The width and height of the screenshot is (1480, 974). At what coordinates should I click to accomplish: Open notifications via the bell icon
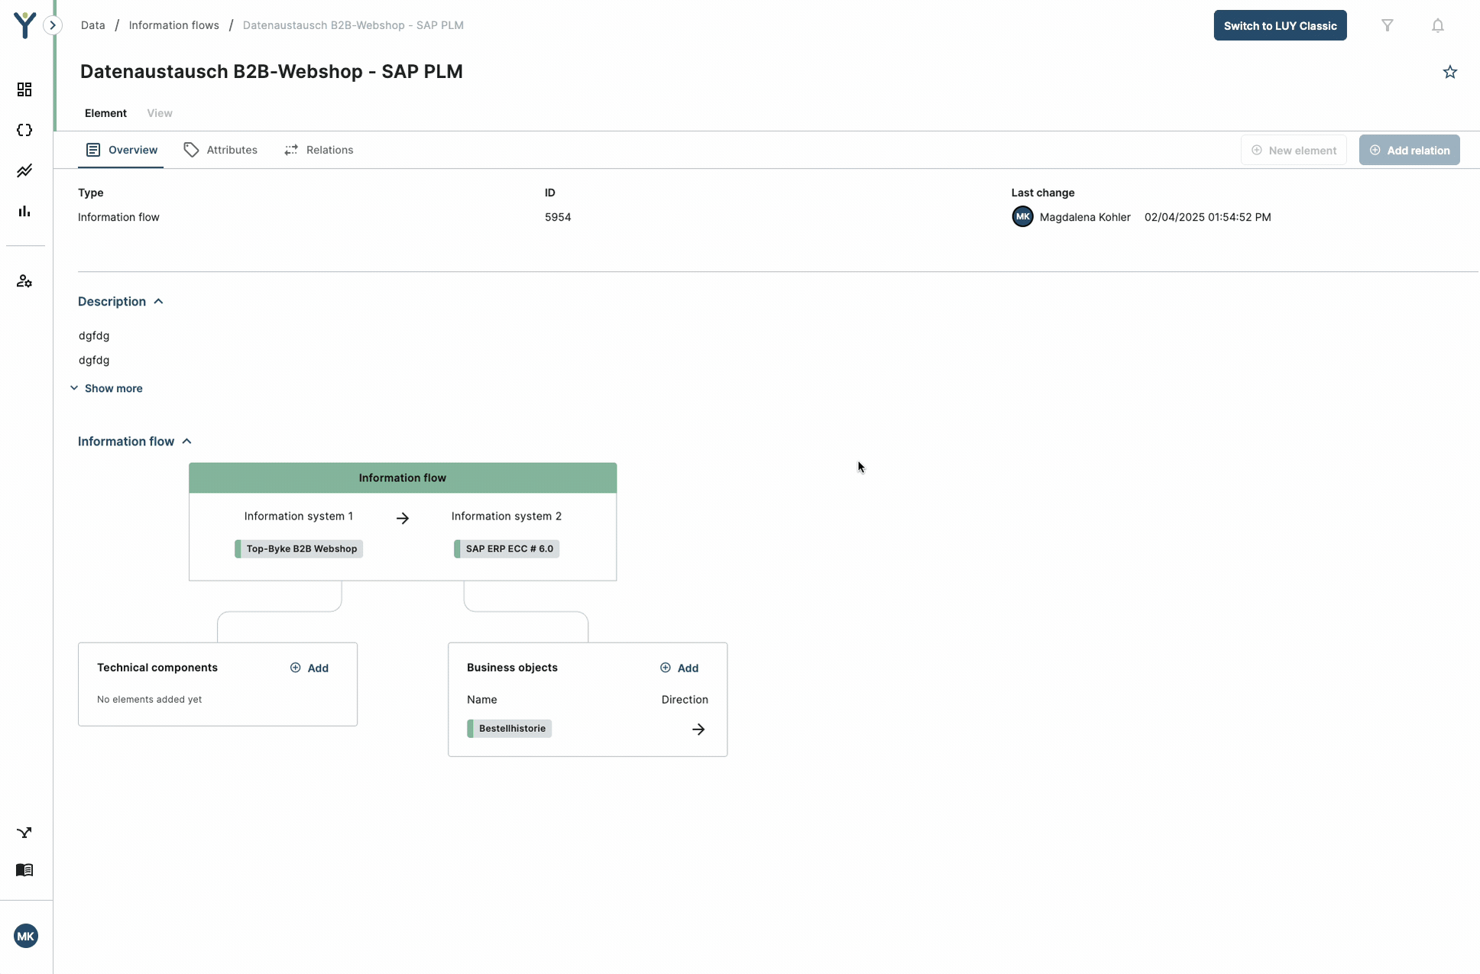pyautogui.click(x=1437, y=25)
